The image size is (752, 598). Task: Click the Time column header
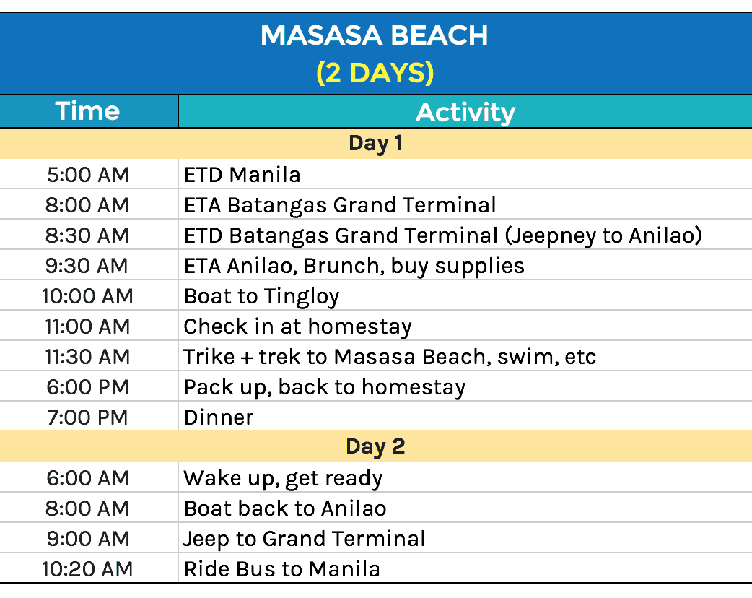87,112
